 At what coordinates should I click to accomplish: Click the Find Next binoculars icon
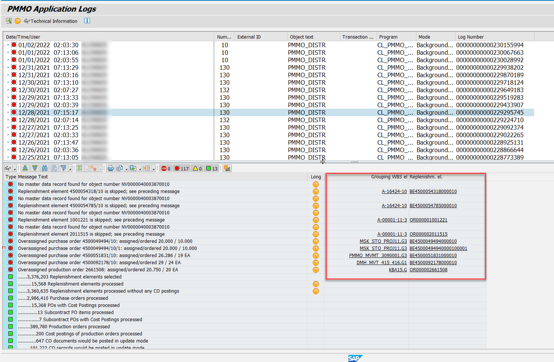click(54, 168)
